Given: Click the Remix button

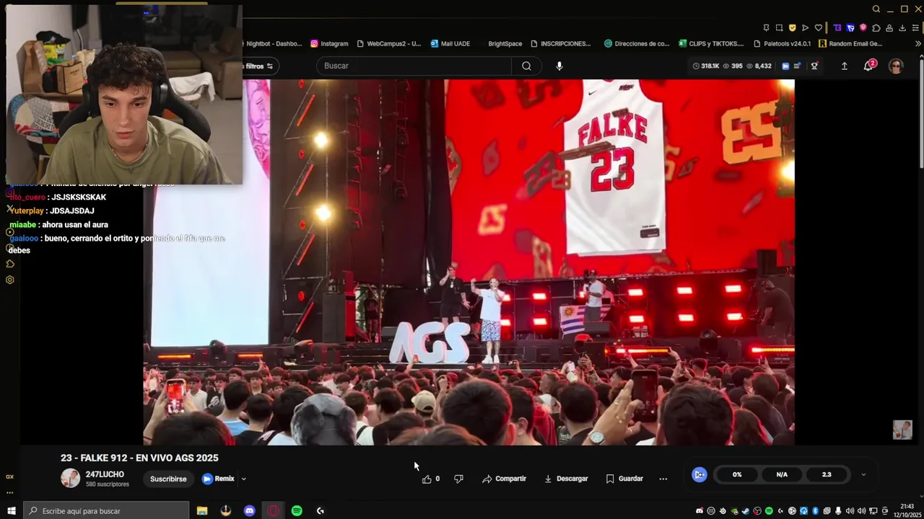Looking at the screenshot, I should tap(219, 479).
